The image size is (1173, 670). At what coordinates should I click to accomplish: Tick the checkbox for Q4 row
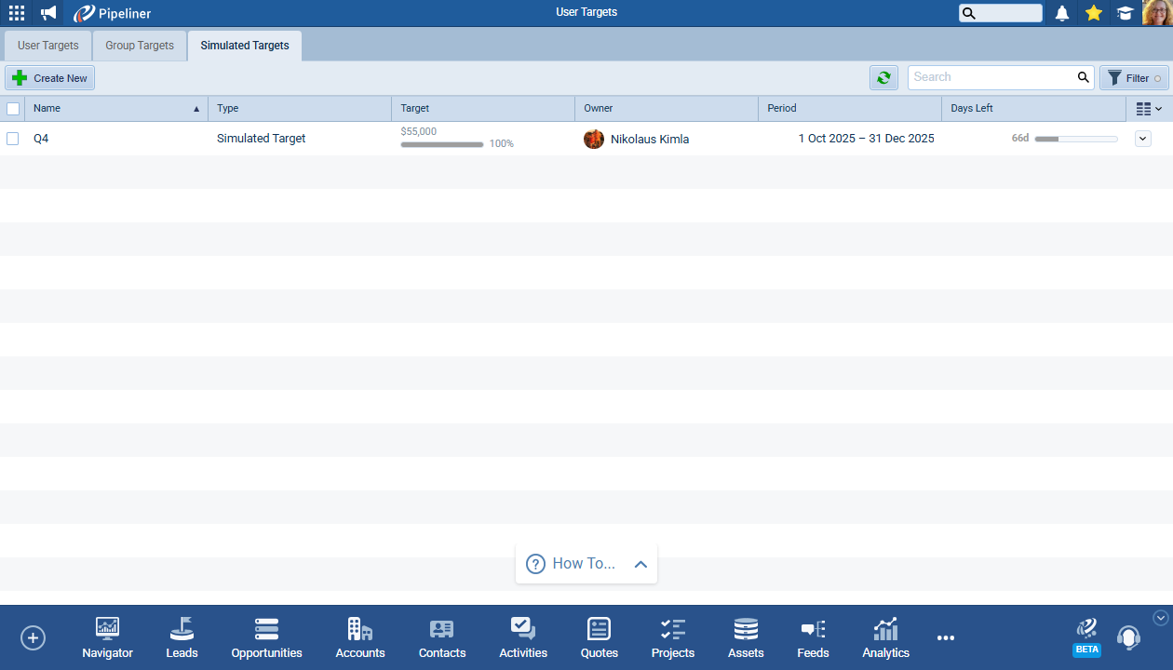13,139
